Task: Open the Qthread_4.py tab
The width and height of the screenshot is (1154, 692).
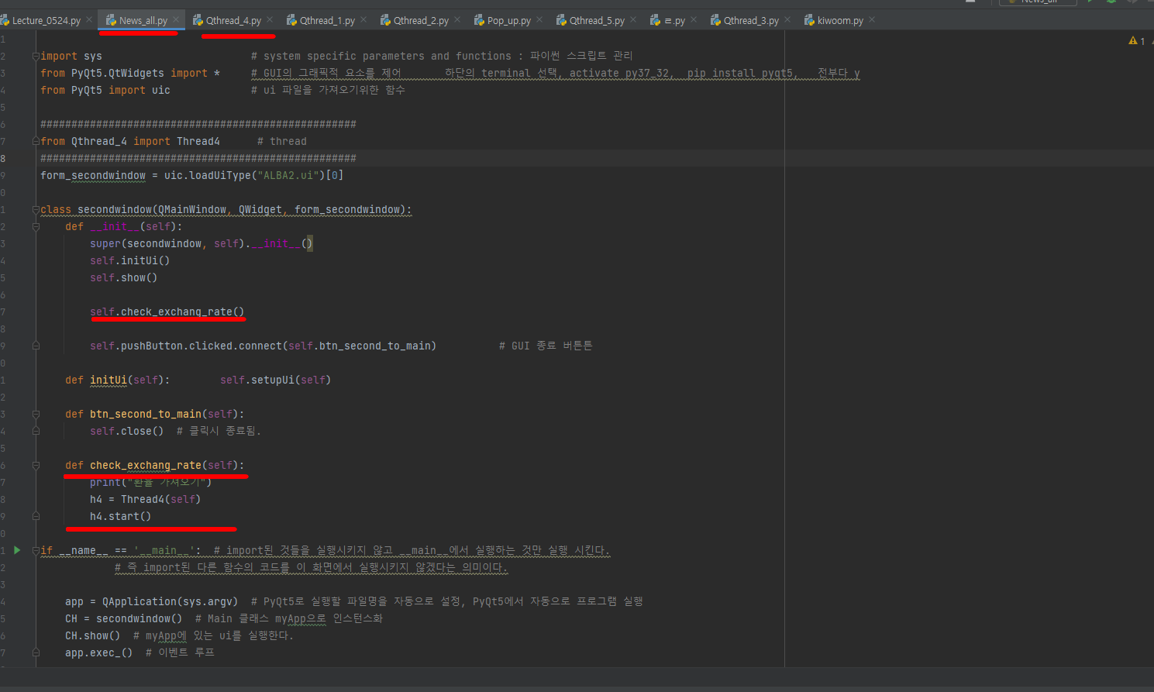Action: click(x=233, y=20)
